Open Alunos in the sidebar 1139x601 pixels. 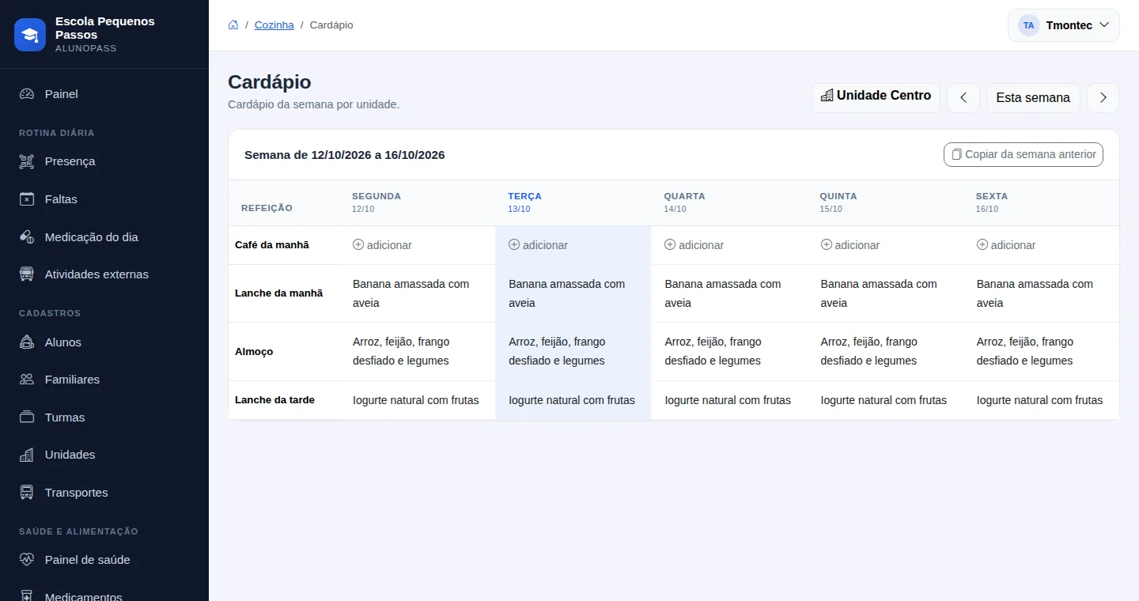(x=104, y=342)
